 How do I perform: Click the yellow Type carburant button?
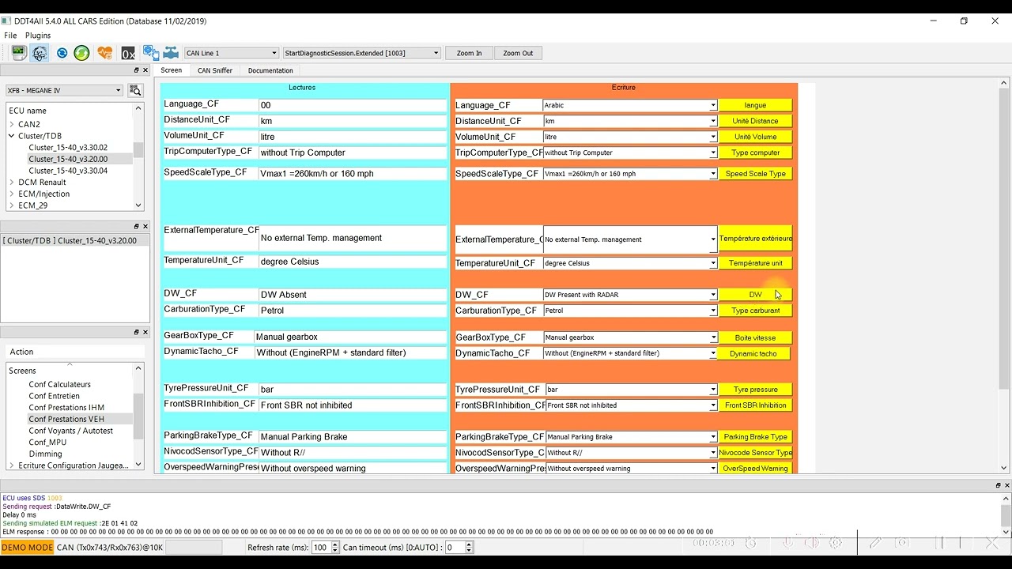point(755,311)
